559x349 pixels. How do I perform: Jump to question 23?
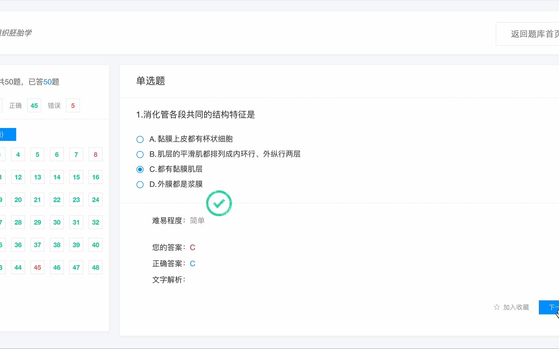tap(76, 200)
